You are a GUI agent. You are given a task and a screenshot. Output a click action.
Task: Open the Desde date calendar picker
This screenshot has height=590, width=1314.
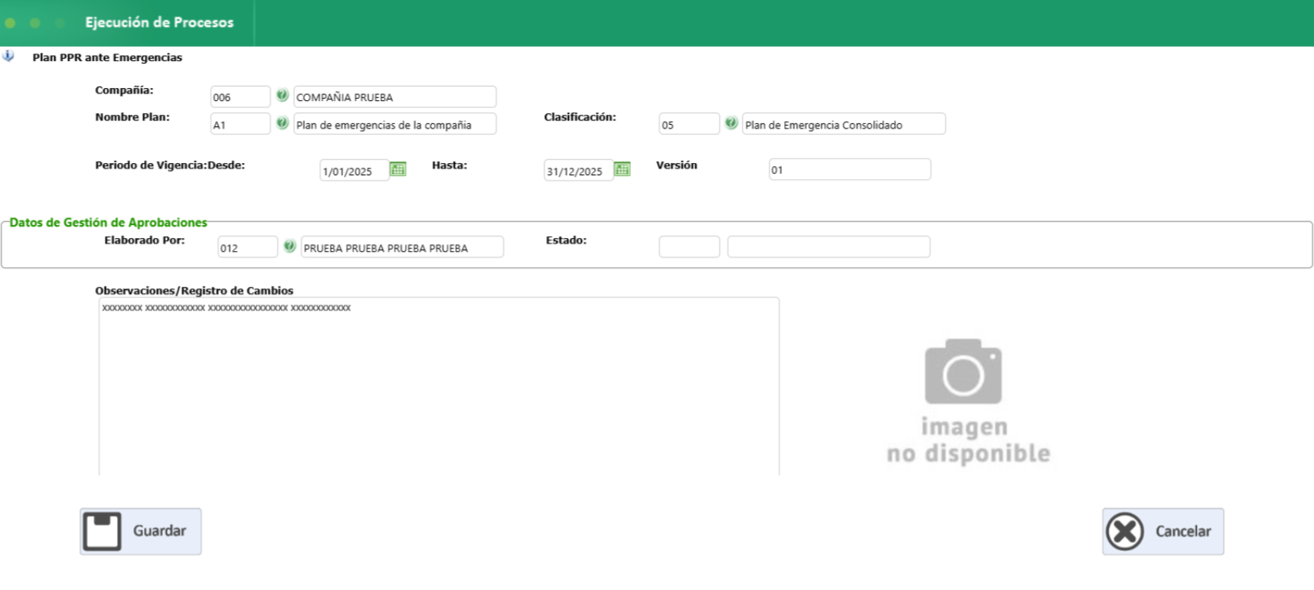click(398, 169)
